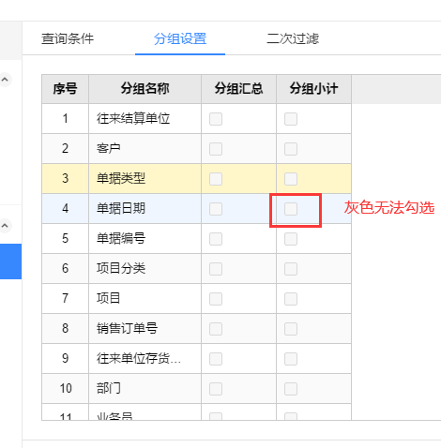
Task: Enable 分组汇总 for 客户 row
Action: (x=216, y=149)
